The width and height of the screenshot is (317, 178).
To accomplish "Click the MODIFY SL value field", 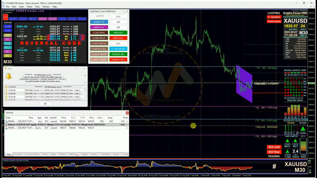I will pos(118,27).
